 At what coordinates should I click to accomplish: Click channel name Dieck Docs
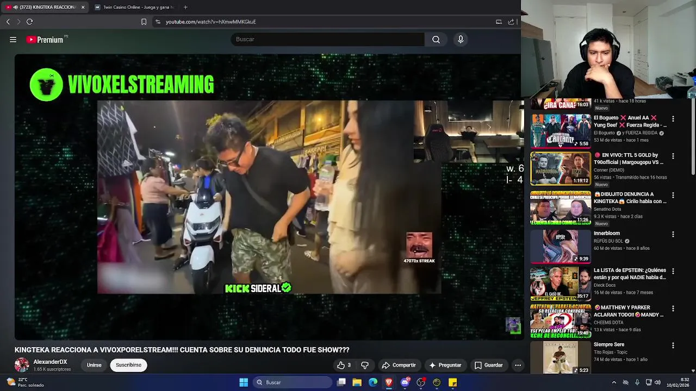tap(606, 285)
